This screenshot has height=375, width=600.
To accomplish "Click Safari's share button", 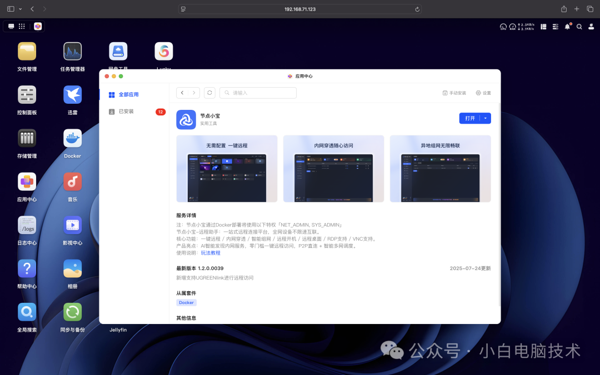I will 564,9.
